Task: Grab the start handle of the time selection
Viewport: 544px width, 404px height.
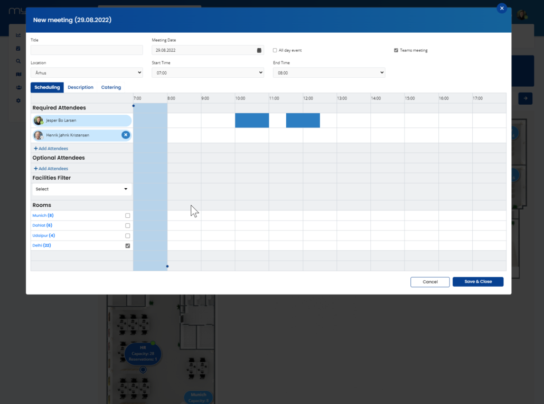Action: (x=134, y=106)
